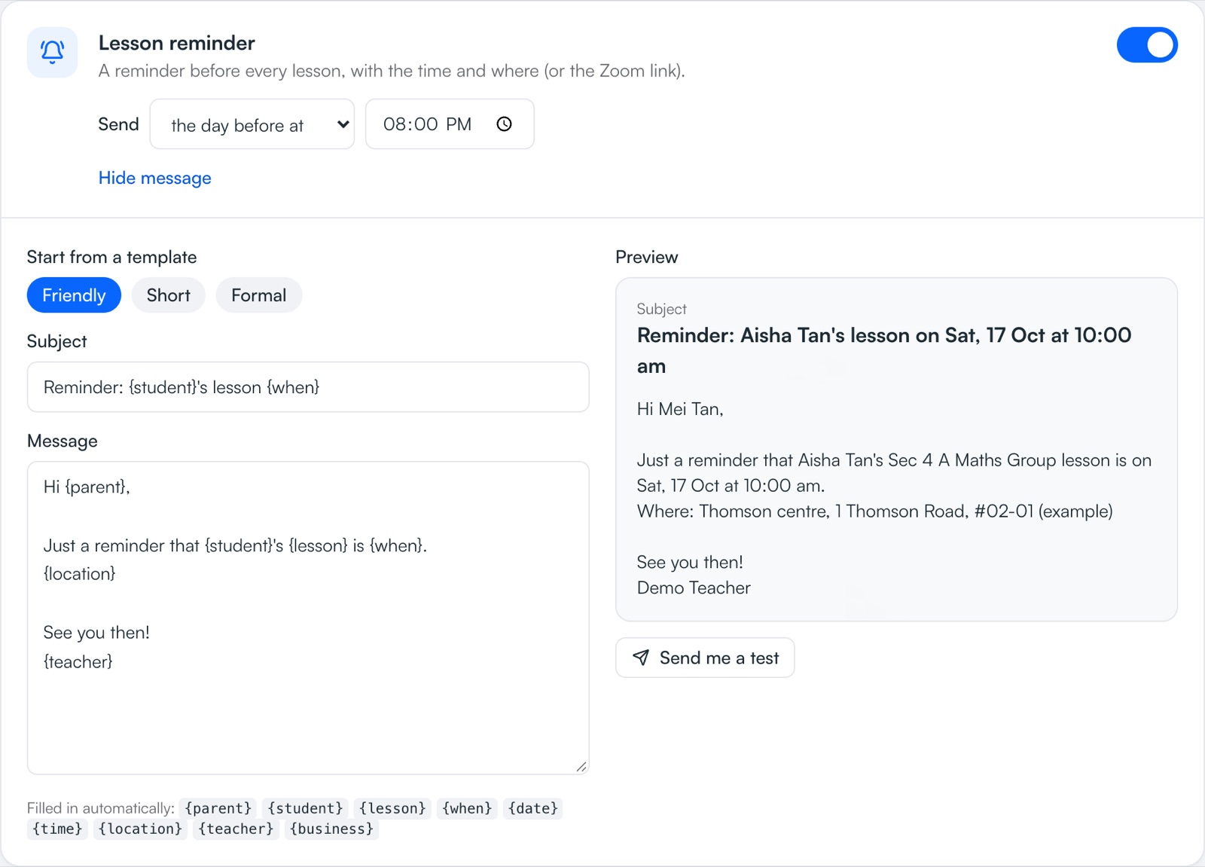Open the 'the day before at' dropdown
This screenshot has width=1205, height=867.
pos(252,124)
